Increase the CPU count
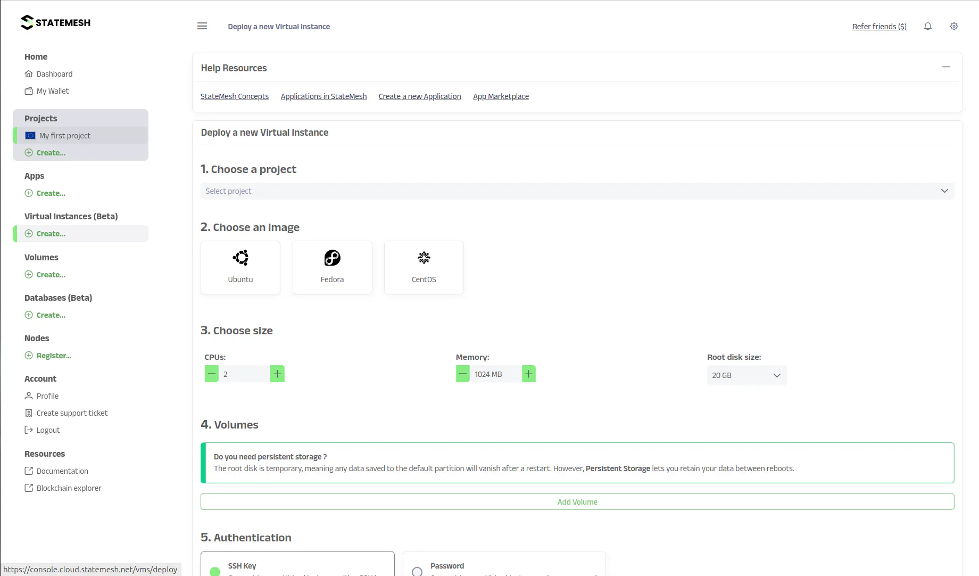Viewport: 979px width, 576px height. coord(277,374)
